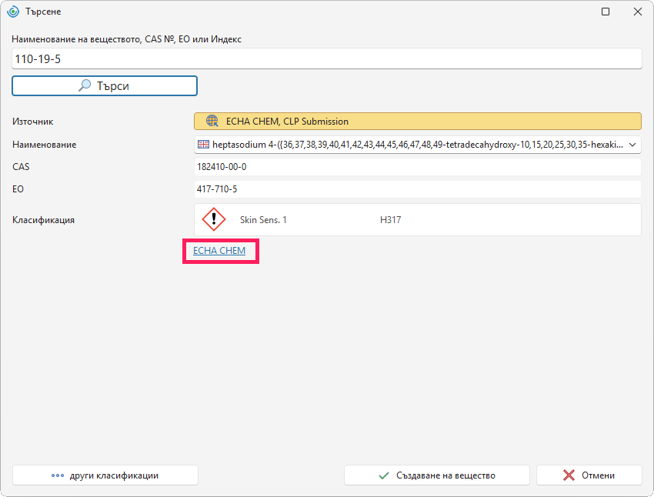Open the ECHA CHEM hyperlink
Viewport: 654px width, 497px height.
(219, 251)
